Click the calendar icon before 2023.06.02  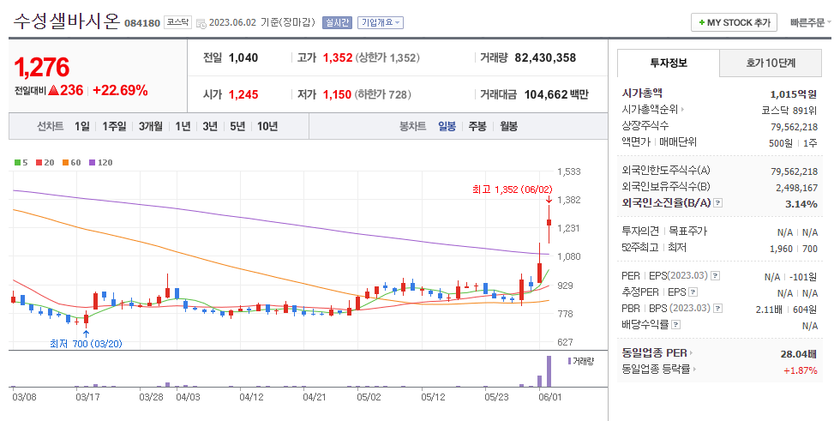tap(201, 23)
